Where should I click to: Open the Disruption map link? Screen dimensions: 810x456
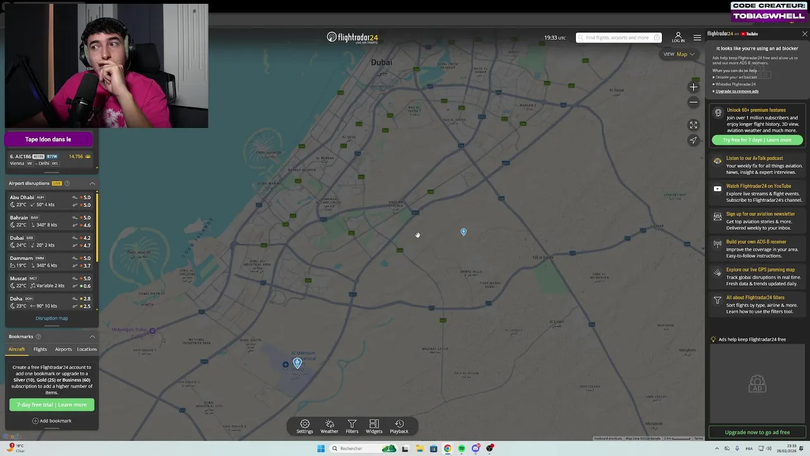(52, 319)
